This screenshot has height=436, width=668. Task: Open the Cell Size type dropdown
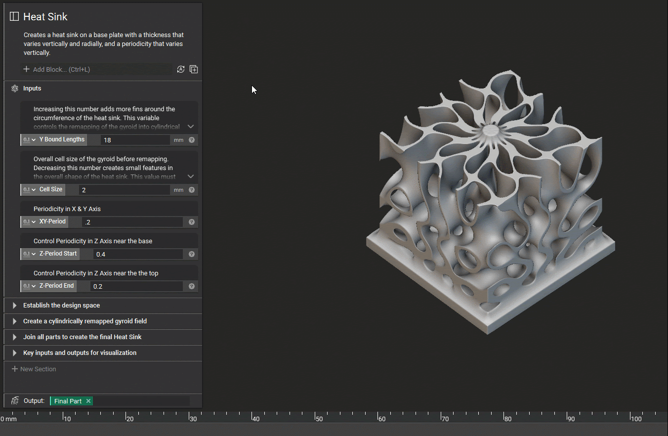click(30, 190)
